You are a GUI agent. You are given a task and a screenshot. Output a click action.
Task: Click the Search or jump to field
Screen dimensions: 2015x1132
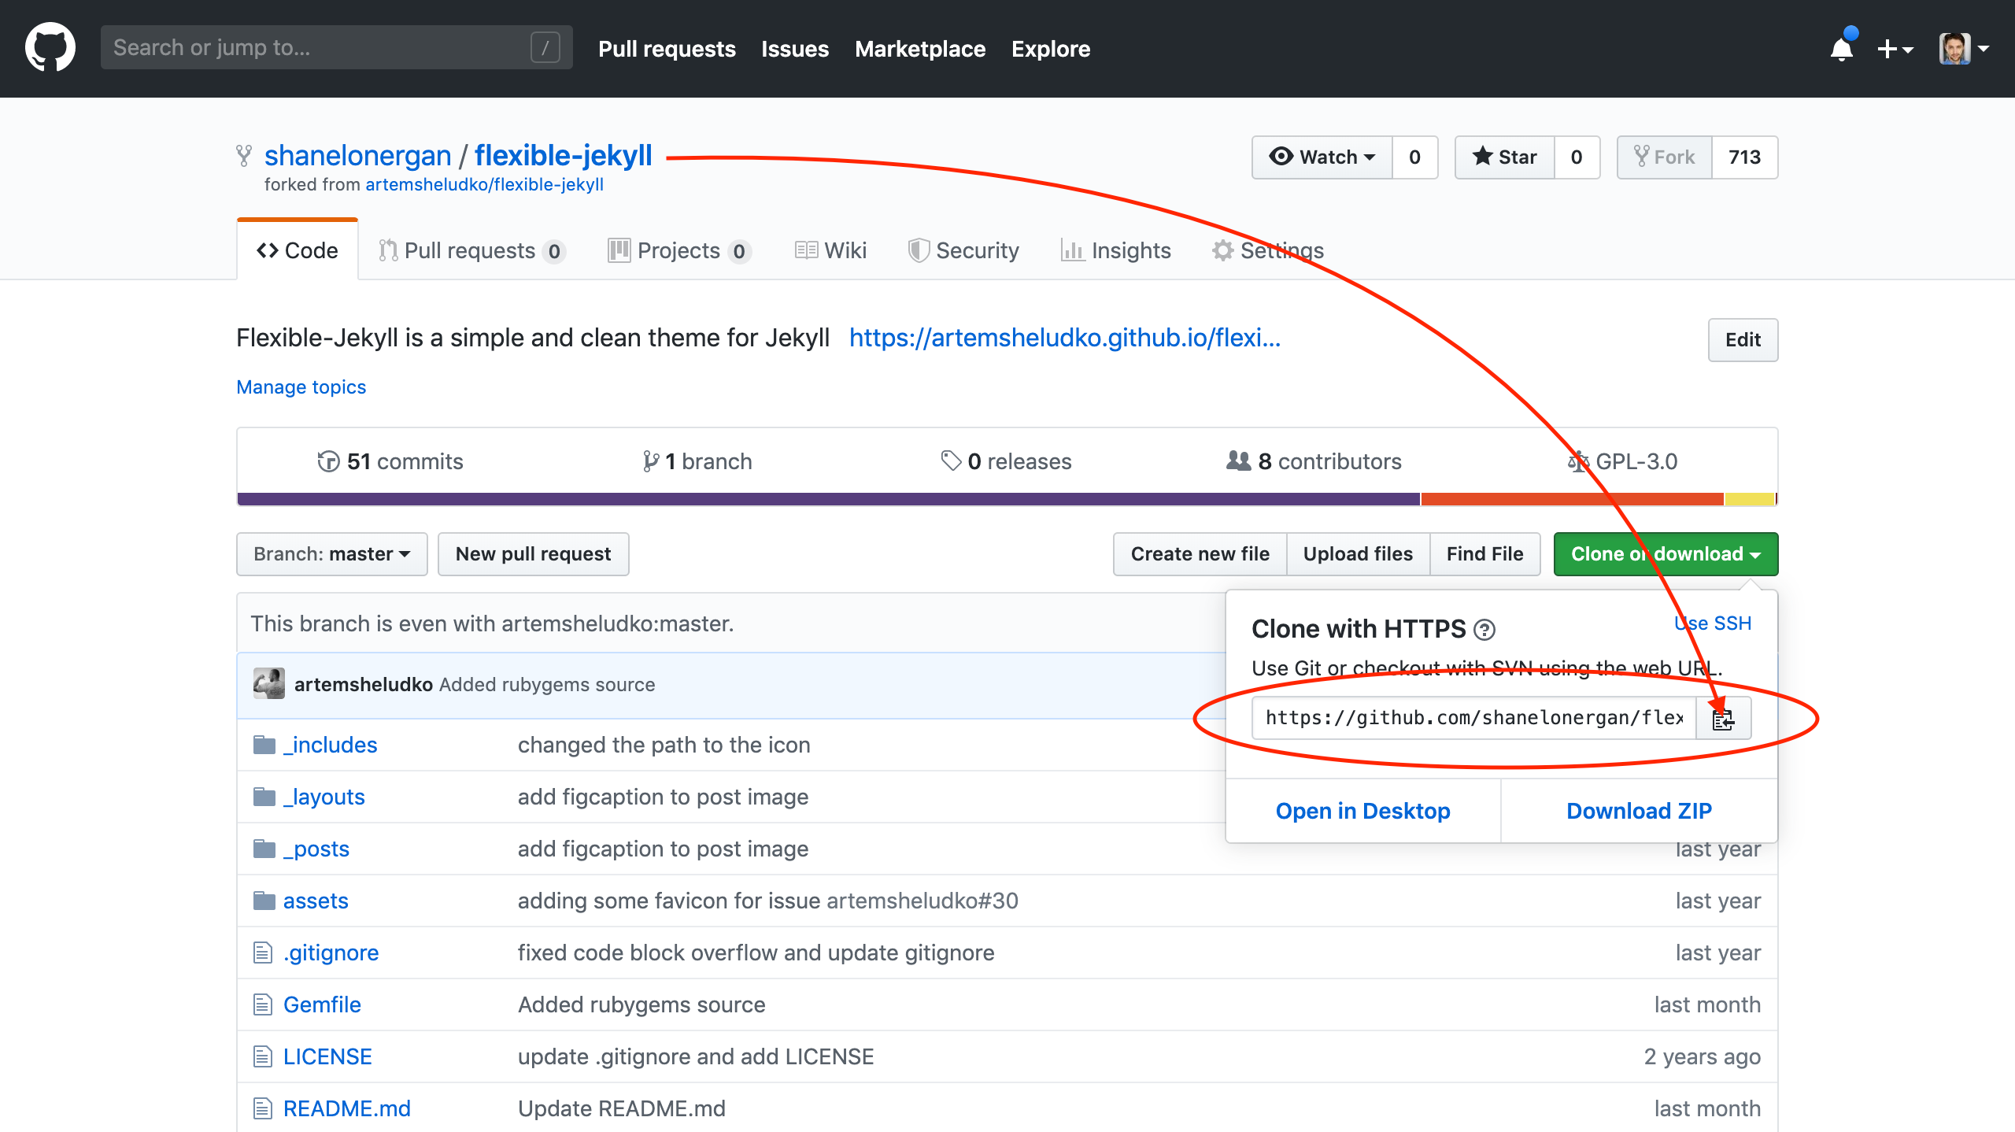337,47
